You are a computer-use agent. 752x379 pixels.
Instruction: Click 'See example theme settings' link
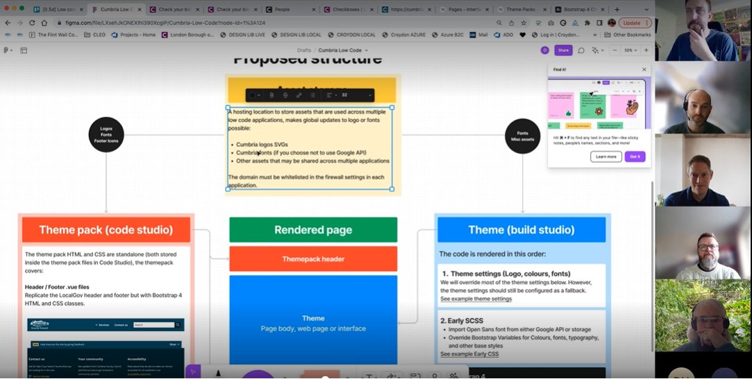click(476, 299)
